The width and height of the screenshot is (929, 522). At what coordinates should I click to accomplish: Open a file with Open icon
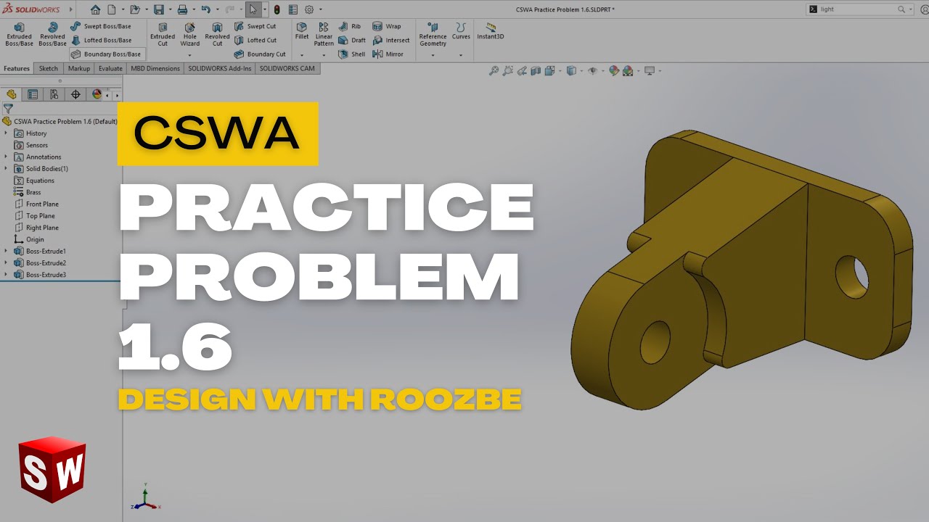pos(134,9)
